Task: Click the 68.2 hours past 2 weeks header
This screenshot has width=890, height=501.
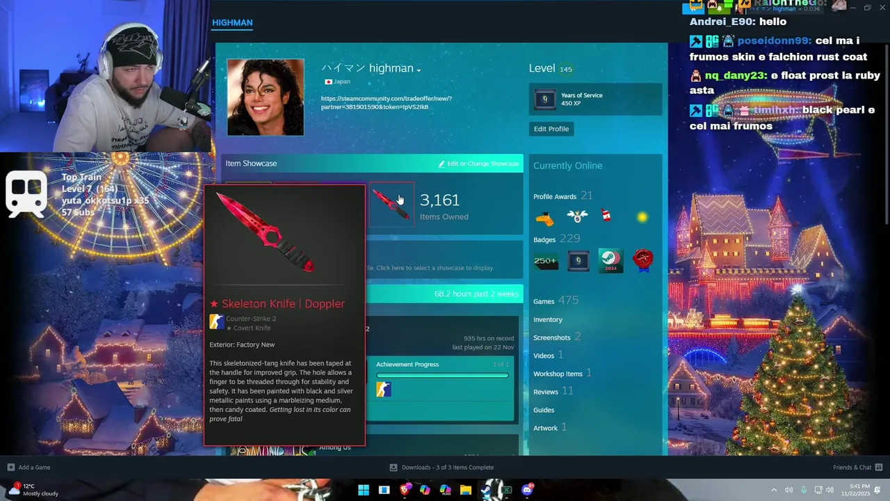Action: pyautogui.click(x=476, y=294)
